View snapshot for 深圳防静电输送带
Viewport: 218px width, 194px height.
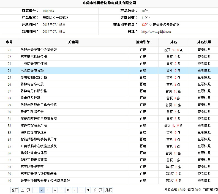click(204, 132)
